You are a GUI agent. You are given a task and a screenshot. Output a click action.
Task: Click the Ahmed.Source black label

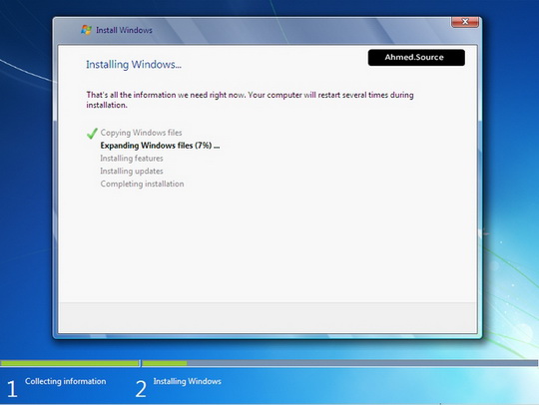tap(416, 58)
